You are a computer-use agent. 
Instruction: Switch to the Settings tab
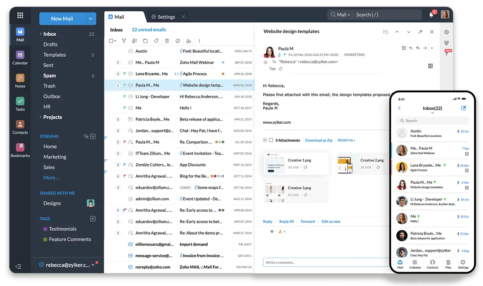pos(163,17)
